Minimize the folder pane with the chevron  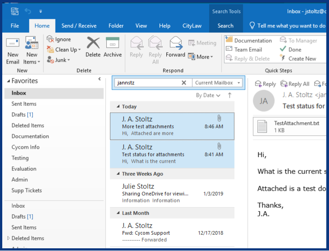100,79
